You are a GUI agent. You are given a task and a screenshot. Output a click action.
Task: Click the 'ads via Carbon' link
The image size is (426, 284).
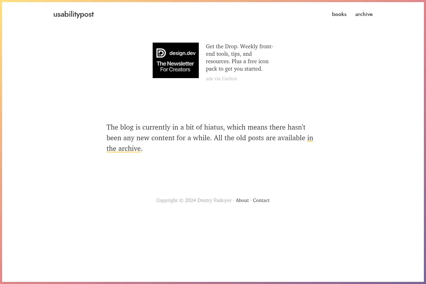pyautogui.click(x=222, y=79)
